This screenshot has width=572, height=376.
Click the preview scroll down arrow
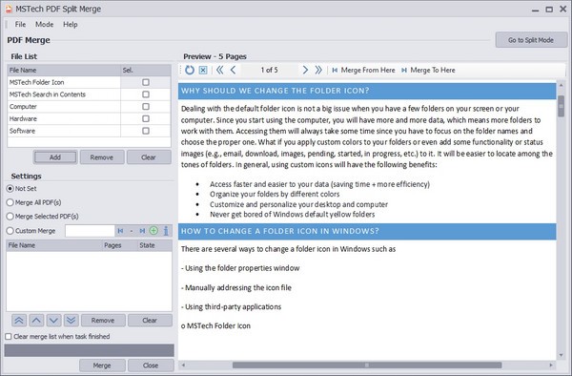562,355
